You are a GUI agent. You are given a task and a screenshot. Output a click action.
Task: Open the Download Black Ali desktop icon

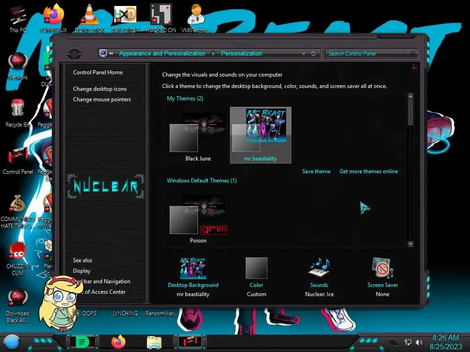point(18,306)
